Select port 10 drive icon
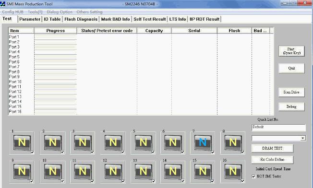 coord(53,171)
